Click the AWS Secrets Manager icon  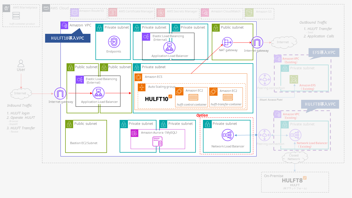pyautogui.click(x=160, y=12)
